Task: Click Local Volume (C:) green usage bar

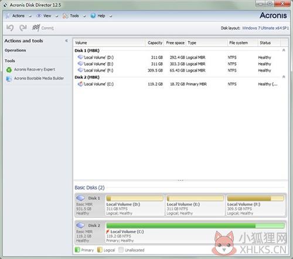Action: tap(195, 226)
